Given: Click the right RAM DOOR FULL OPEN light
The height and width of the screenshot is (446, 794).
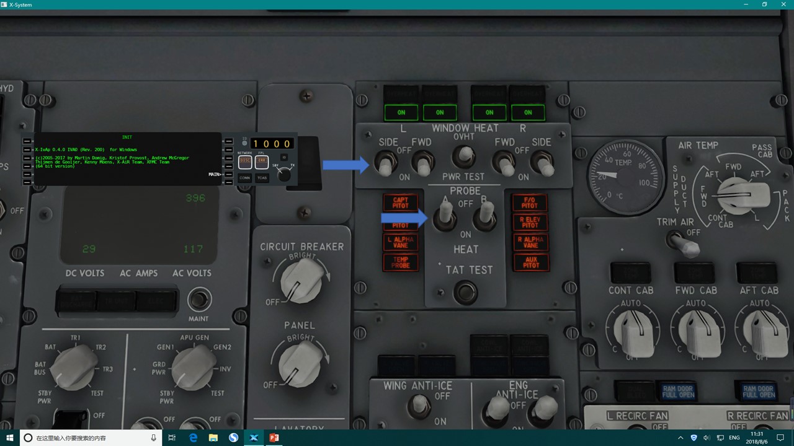Looking at the screenshot, I should click(x=759, y=391).
